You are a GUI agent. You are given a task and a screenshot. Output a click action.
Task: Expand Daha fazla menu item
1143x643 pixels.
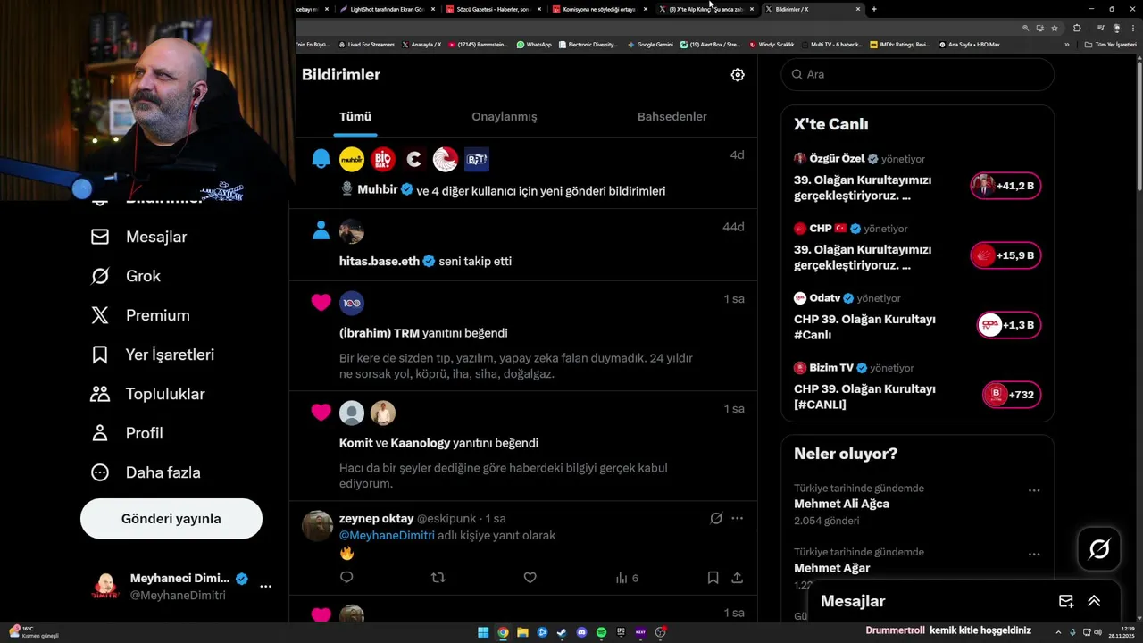click(146, 472)
